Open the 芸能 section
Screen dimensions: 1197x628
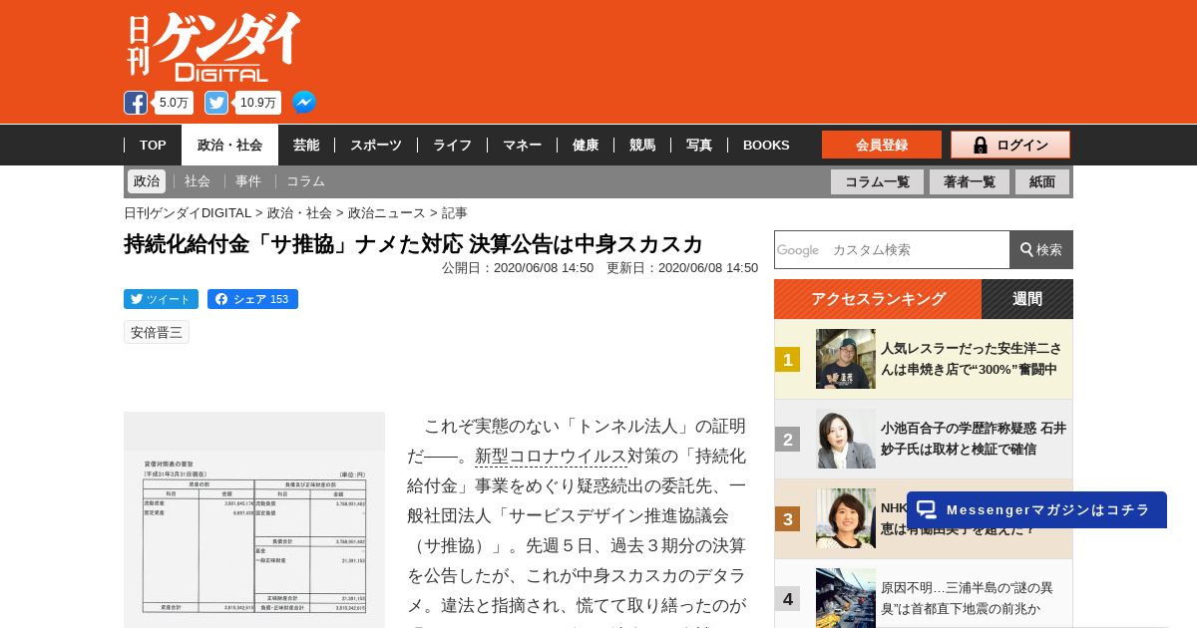[306, 145]
